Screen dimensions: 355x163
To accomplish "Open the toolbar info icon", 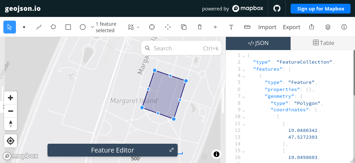I will pyautogui.click(x=344, y=27).
